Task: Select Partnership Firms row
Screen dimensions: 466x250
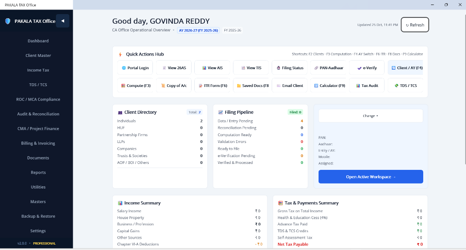Action: click(x=160, y=135)
